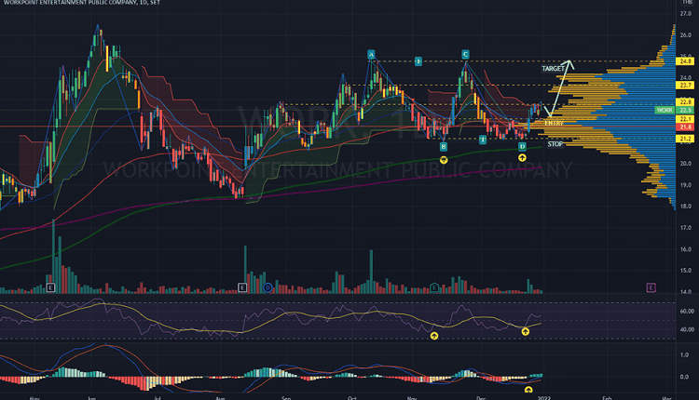Click the 22.1 yellow price label
The width and height of the screenshot is (699, 400).
pyautogui.click(x=685, y=119)
